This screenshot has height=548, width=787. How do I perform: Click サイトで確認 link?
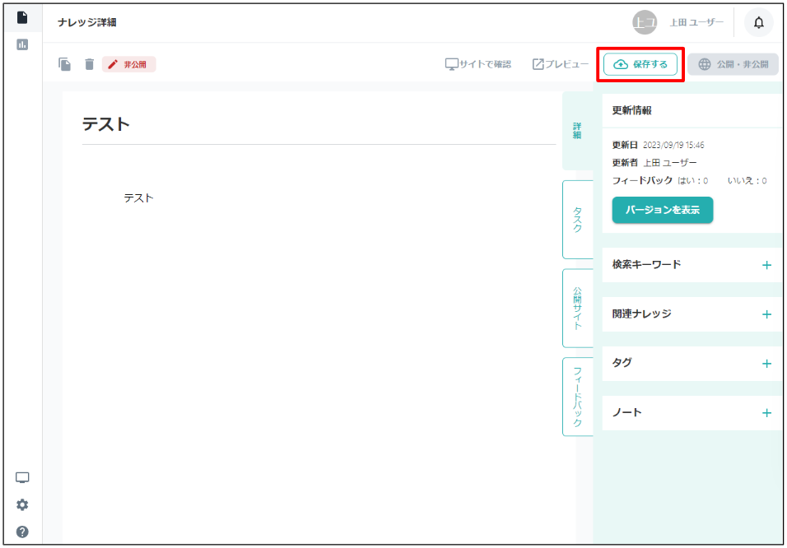click(x=478, y=64)
